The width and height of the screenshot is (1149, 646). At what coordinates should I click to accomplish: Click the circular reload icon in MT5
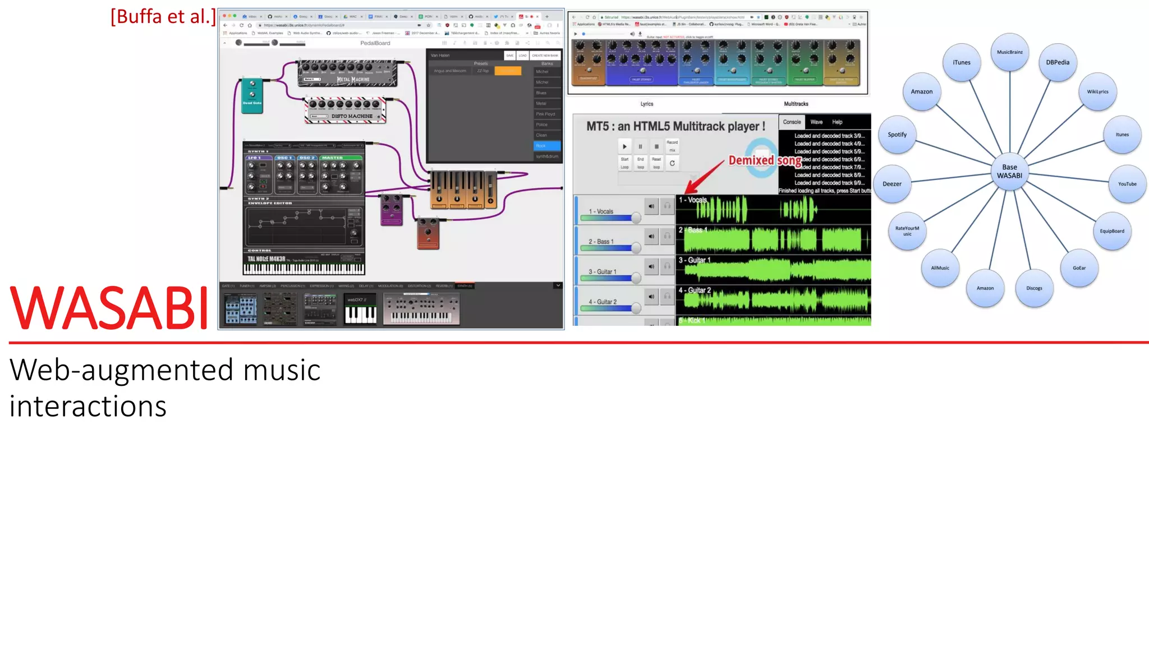(672, 163)
